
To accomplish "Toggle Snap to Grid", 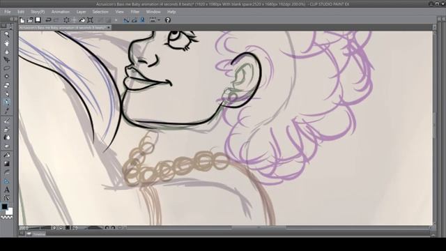I will [x=142, y=20].
